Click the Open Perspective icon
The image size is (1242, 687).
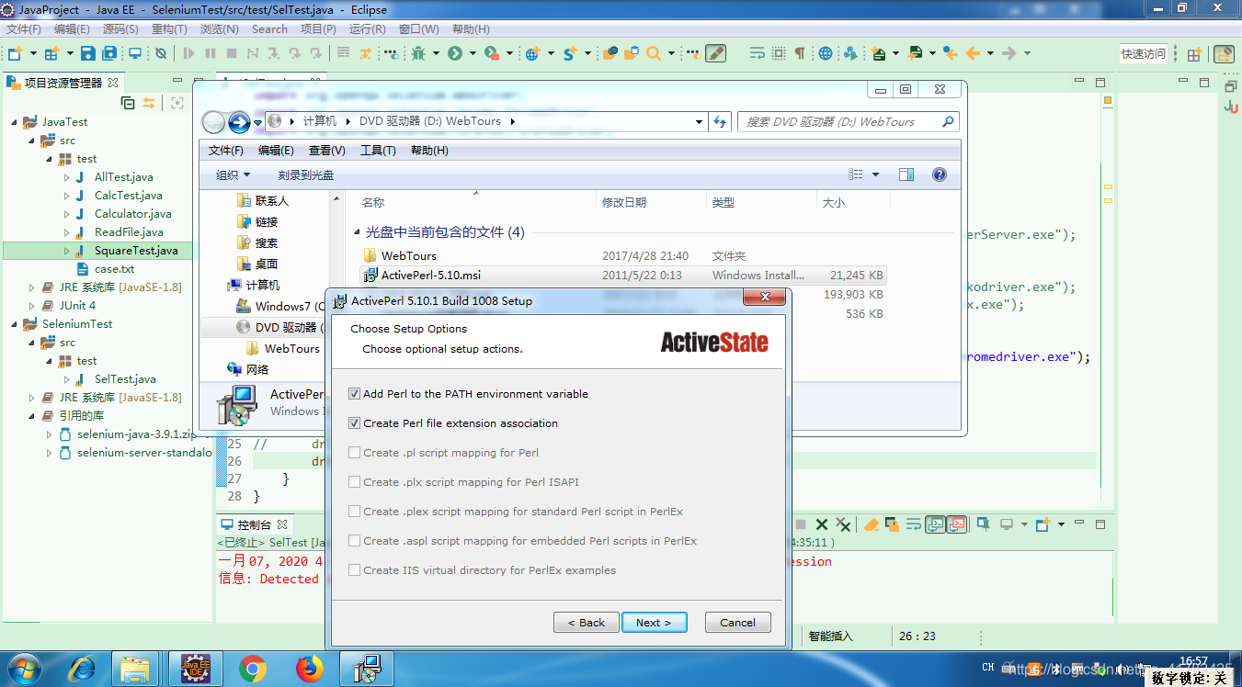[1194, 54]
